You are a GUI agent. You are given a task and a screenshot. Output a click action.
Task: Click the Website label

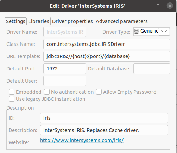click(19, 142)
